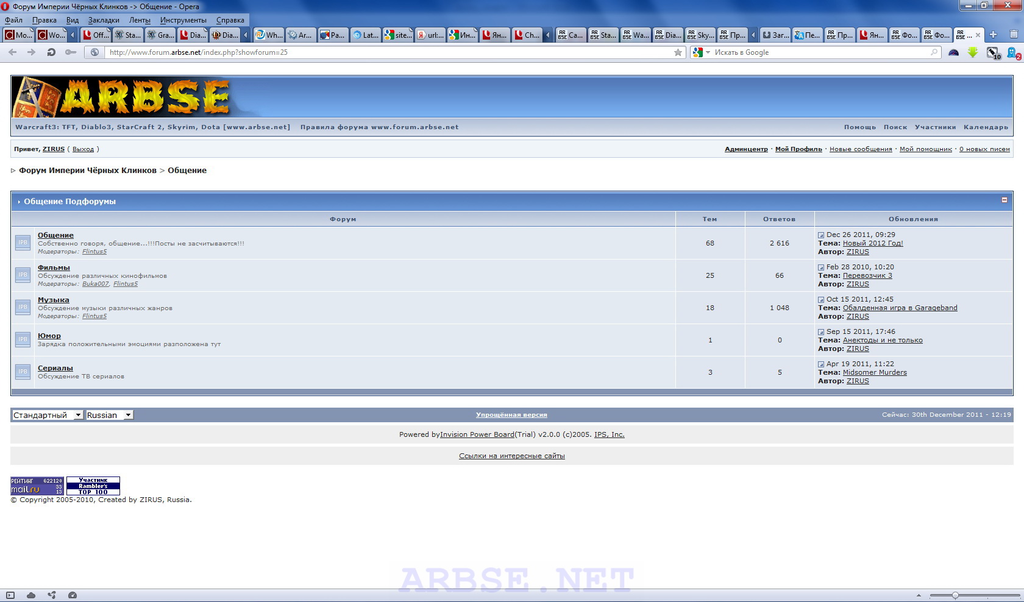Image resolution: width=1024 pixels, height=602 pixels.
Task: Collapse the tab group arrow after ARBSE Пр... tab
Action: 753,35
